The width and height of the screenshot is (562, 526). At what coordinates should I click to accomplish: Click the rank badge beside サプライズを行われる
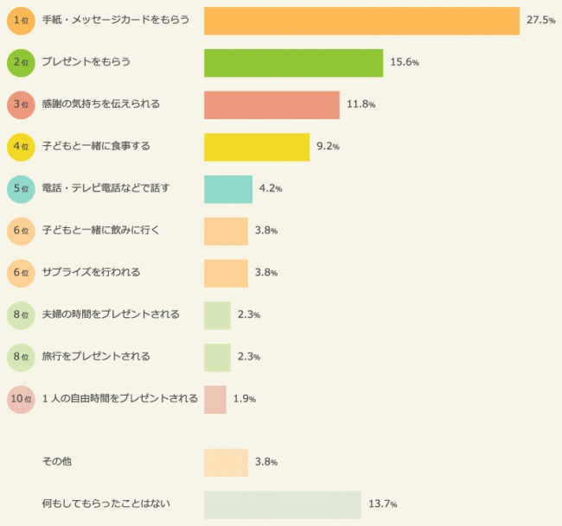[x=21, y=273]
